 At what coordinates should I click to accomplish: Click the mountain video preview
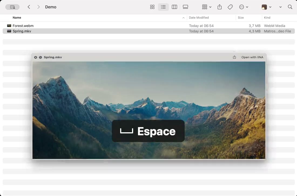[149, 110]
